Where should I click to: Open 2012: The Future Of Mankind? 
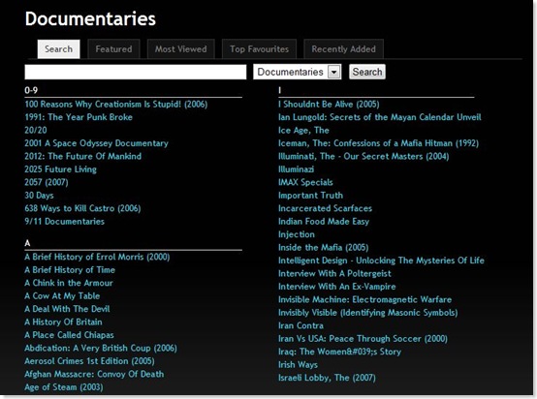tap(83, 156)
